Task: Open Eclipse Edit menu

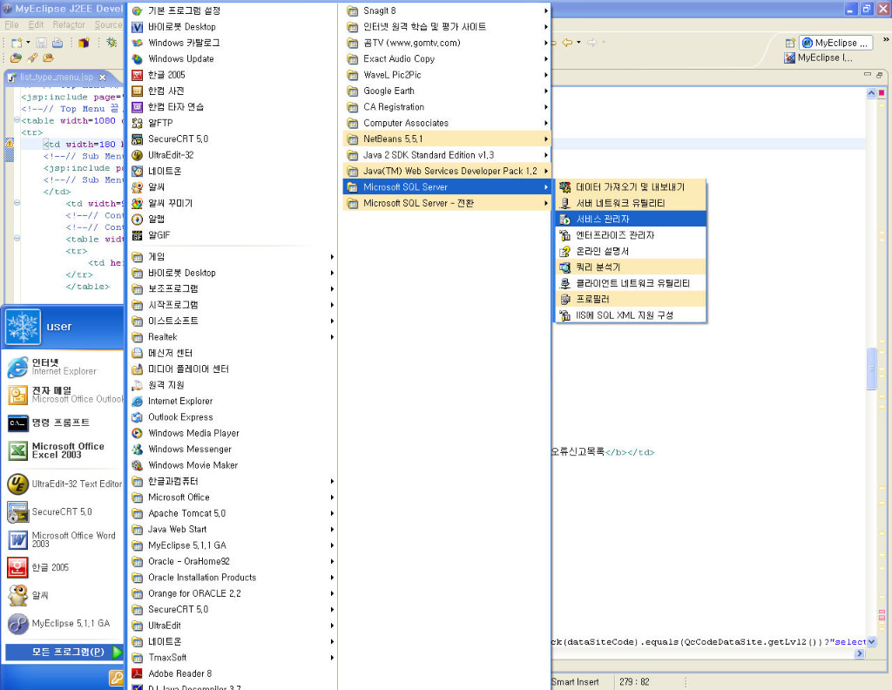Action: click(x=36, y=25)
